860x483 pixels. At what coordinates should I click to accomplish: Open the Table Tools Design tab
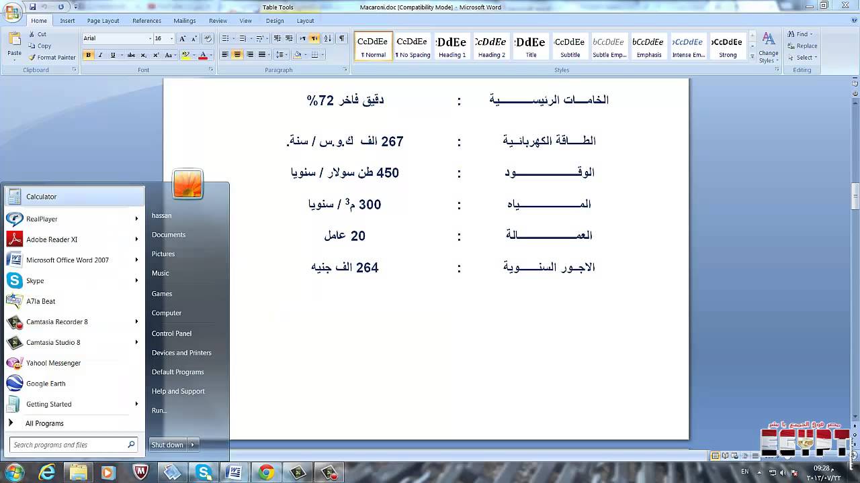tap(275, 21)
